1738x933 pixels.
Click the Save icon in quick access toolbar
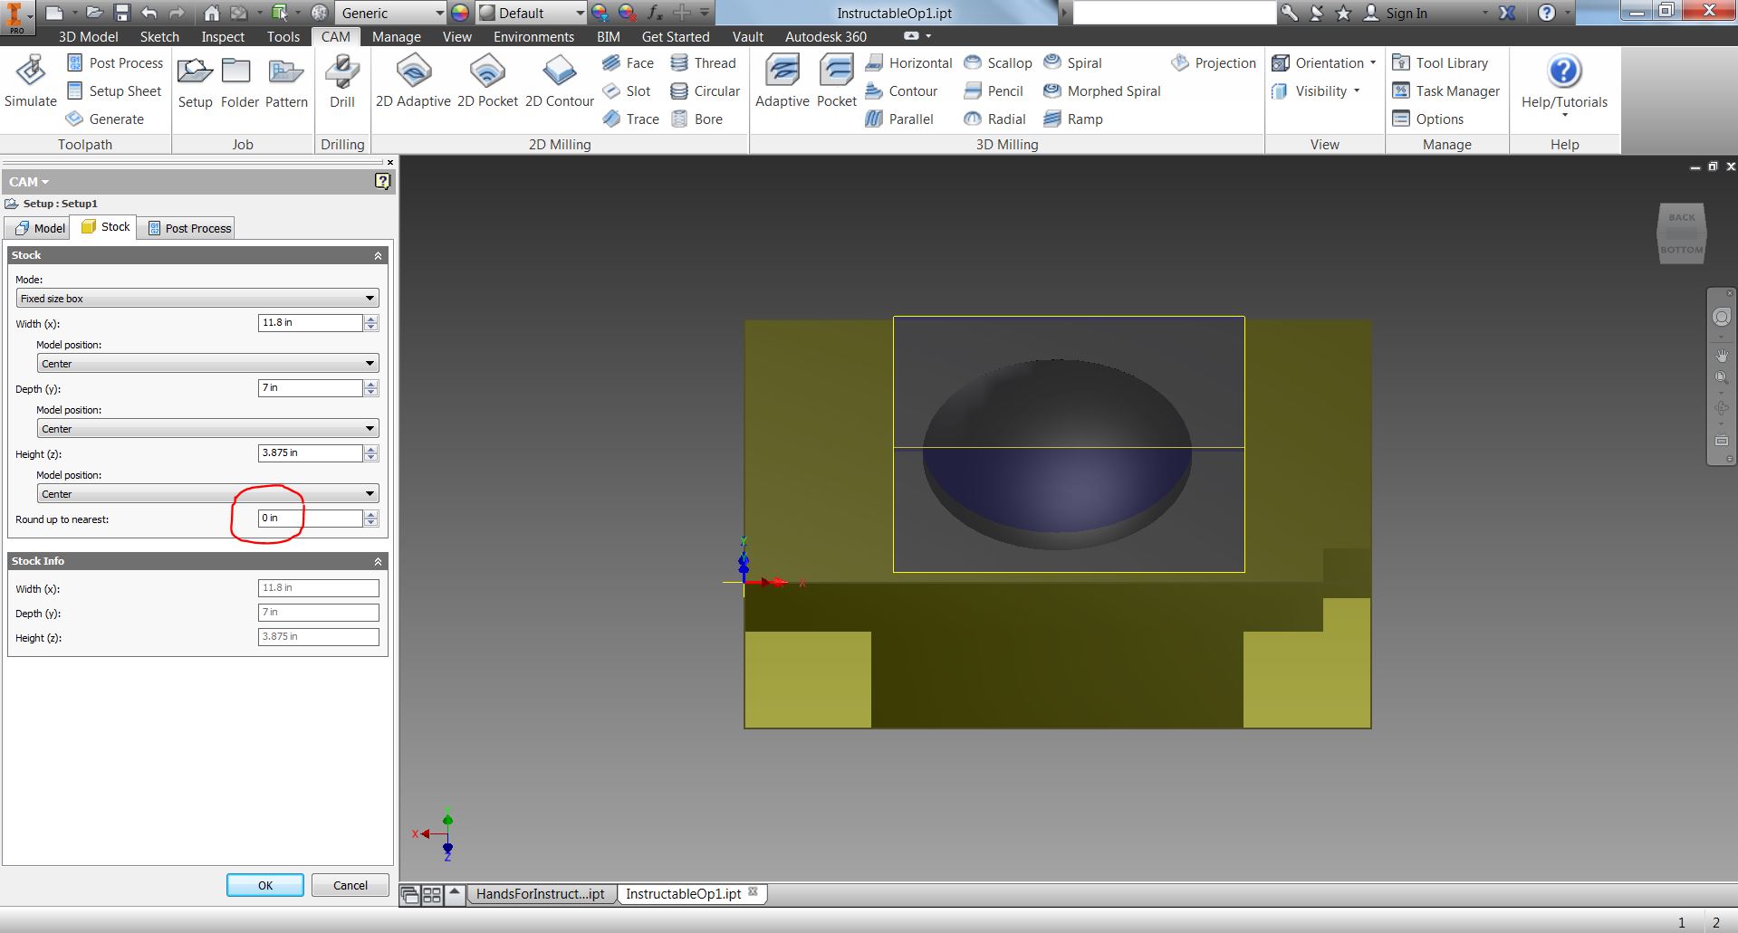pos(122,13)
